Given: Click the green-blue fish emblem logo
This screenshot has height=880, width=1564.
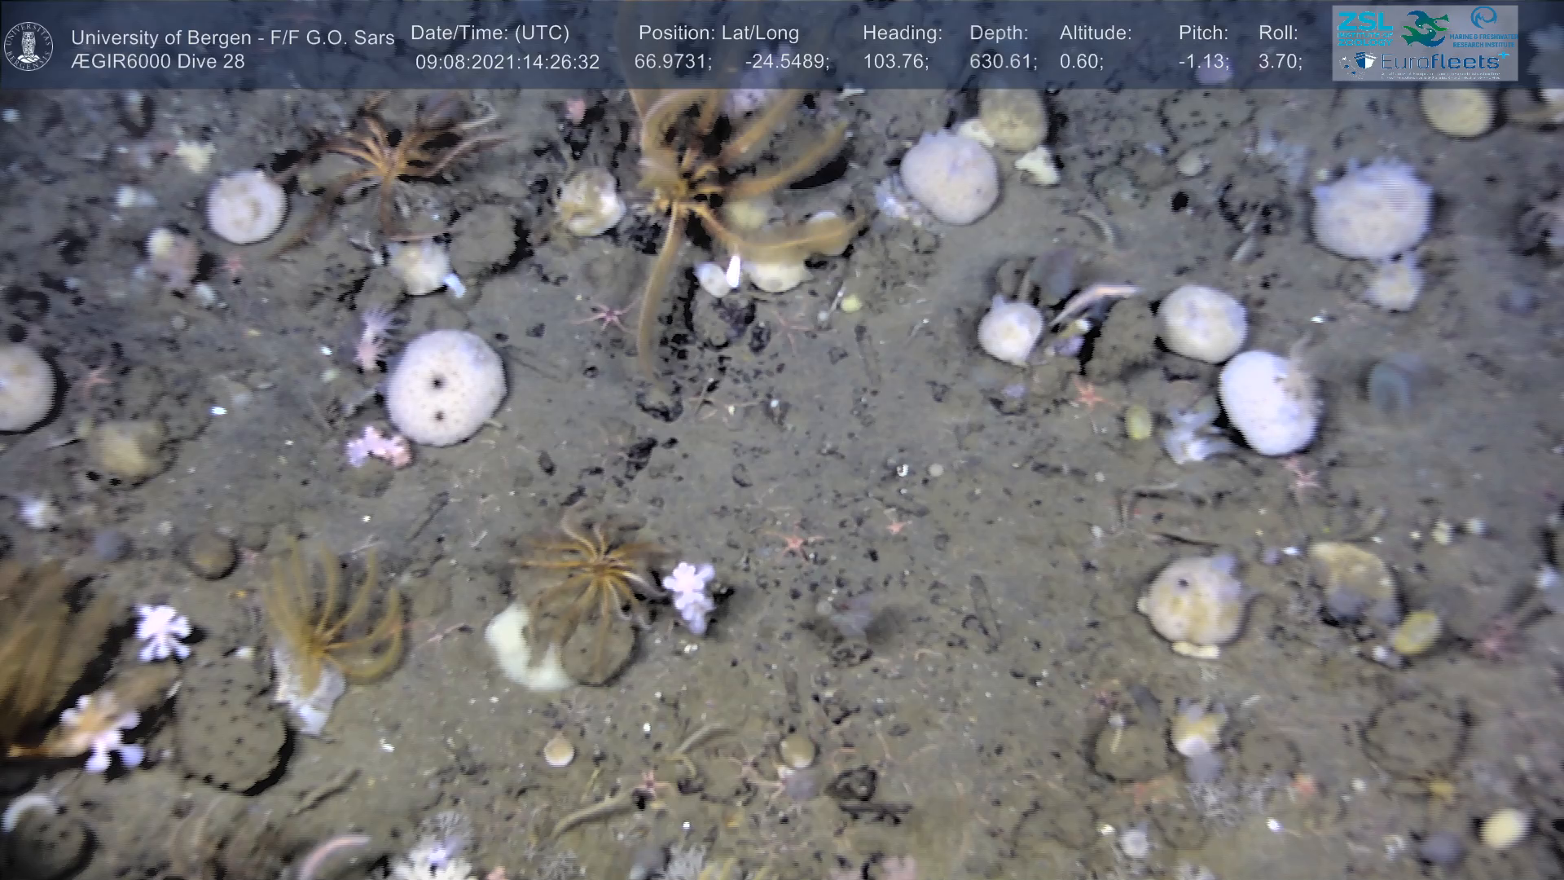Looking at the screenshot, I should (x=1424, y=28).
